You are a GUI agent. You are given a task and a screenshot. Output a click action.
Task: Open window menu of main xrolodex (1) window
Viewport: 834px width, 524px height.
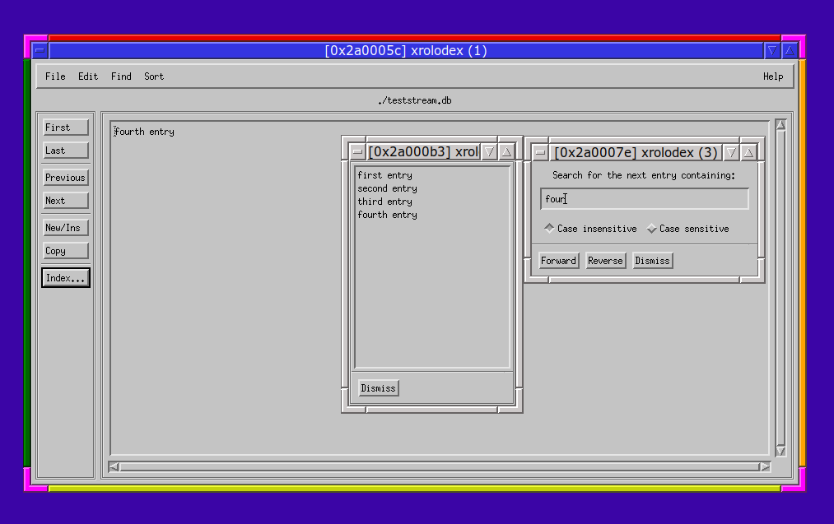point(40,50)
